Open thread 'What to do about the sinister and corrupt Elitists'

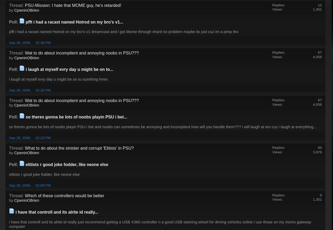(79, 148)
